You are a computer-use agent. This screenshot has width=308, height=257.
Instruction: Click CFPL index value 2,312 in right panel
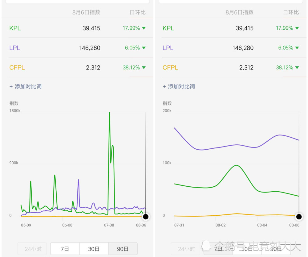tap(246, 68)
